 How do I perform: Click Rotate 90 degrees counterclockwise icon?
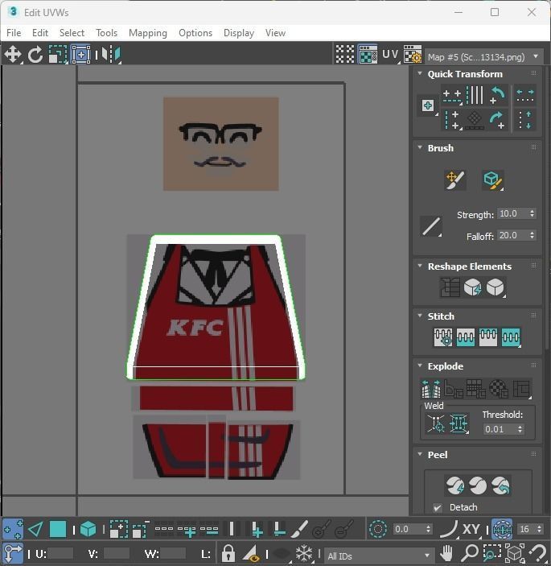pos(498,95)
